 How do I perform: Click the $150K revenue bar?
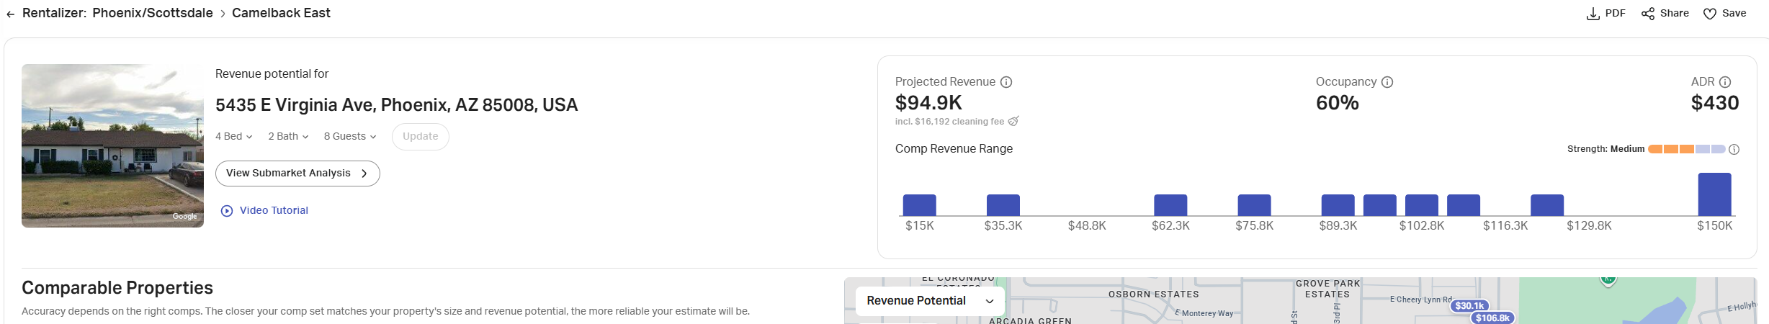[x=1714, y=194]
